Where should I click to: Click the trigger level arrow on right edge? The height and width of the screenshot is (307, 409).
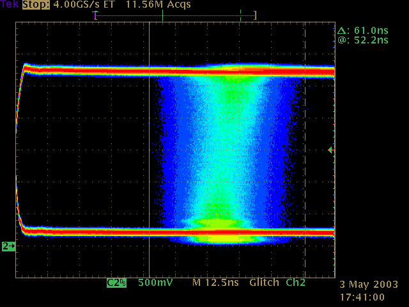(x=330, y=150)
